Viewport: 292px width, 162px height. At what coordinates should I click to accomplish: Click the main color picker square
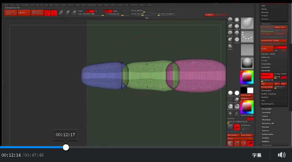coord(247,77)
